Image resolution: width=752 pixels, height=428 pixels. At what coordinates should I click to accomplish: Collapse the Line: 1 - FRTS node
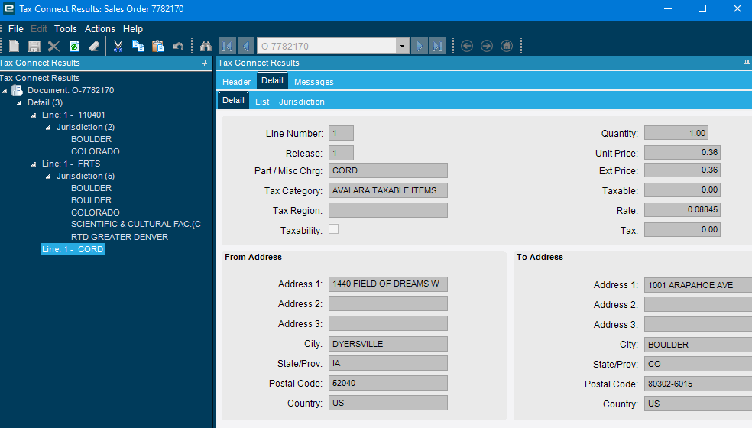34,164
